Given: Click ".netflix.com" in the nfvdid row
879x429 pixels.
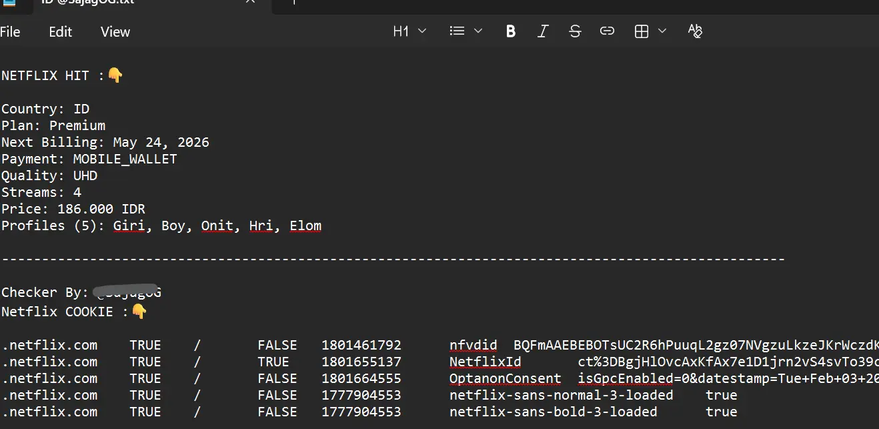Looking at the screenshot, I should coord(49,345).
